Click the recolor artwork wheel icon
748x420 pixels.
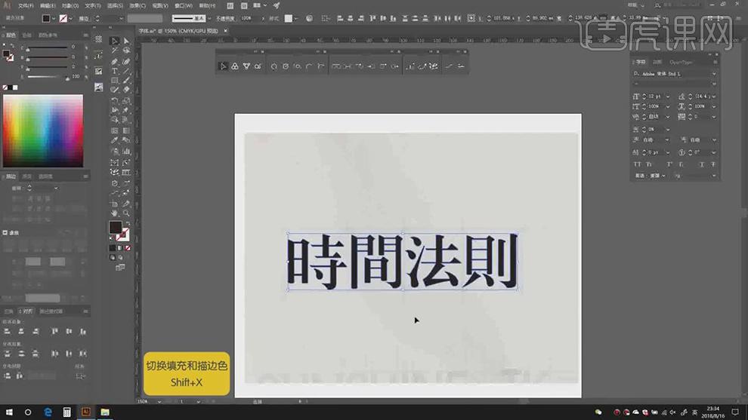309,18
